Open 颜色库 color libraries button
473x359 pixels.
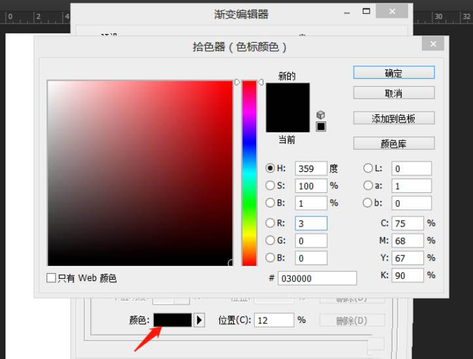(x=394, y=143)
